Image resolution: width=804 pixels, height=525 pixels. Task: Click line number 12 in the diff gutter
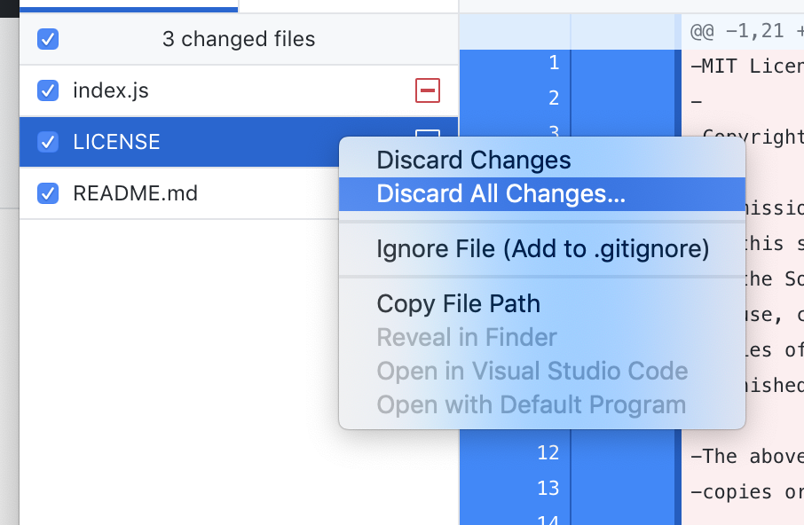[x=548, y=452]
